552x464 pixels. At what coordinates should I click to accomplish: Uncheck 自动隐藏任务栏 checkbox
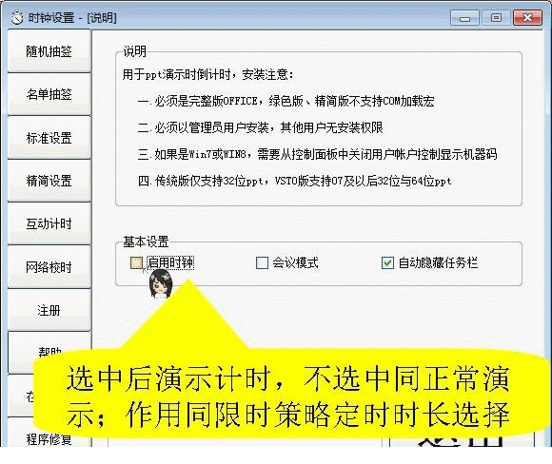(x=387, y=262)
